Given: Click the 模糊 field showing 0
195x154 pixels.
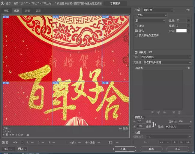Looking at the screenshot, I should tap(181, 26).
